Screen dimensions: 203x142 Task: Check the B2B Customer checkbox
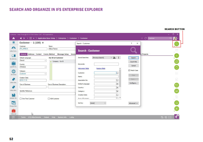[x=49, y=99]
